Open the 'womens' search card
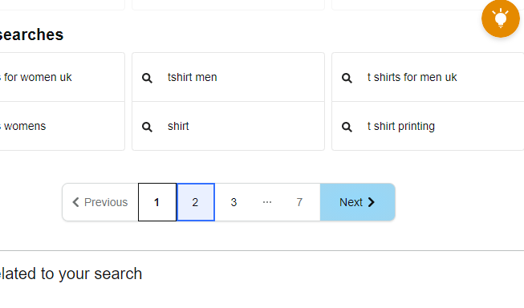 click(62, 126)
